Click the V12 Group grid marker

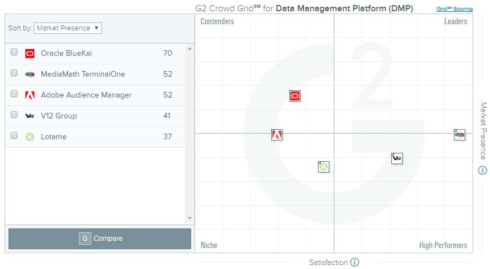pyautogui.click(x=397, y=158)
